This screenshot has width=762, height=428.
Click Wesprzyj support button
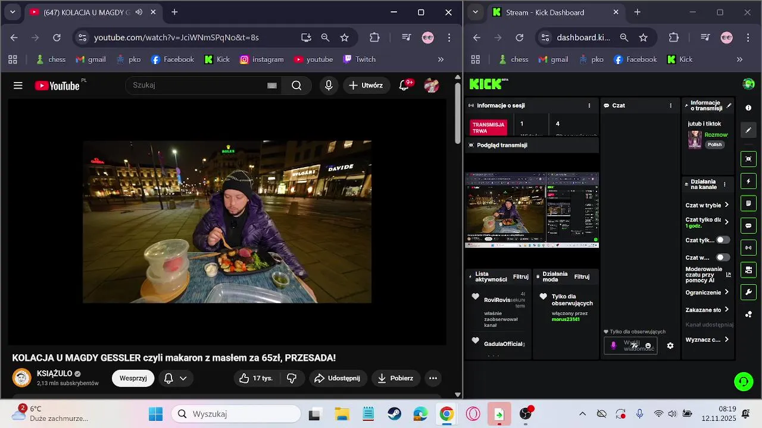(x=133, y=378)
